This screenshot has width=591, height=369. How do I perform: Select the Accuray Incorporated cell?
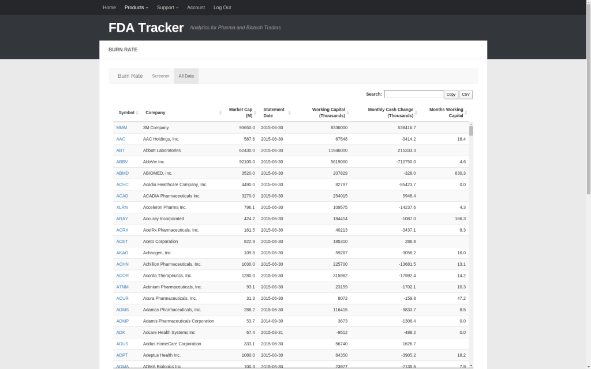click(x=163, y=219)
